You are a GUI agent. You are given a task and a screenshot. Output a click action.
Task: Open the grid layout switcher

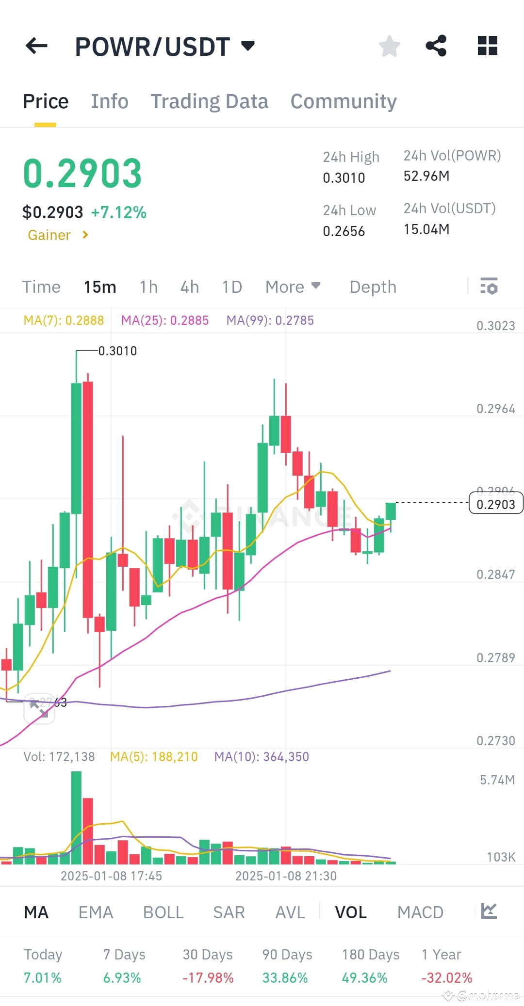pos(487,46)
